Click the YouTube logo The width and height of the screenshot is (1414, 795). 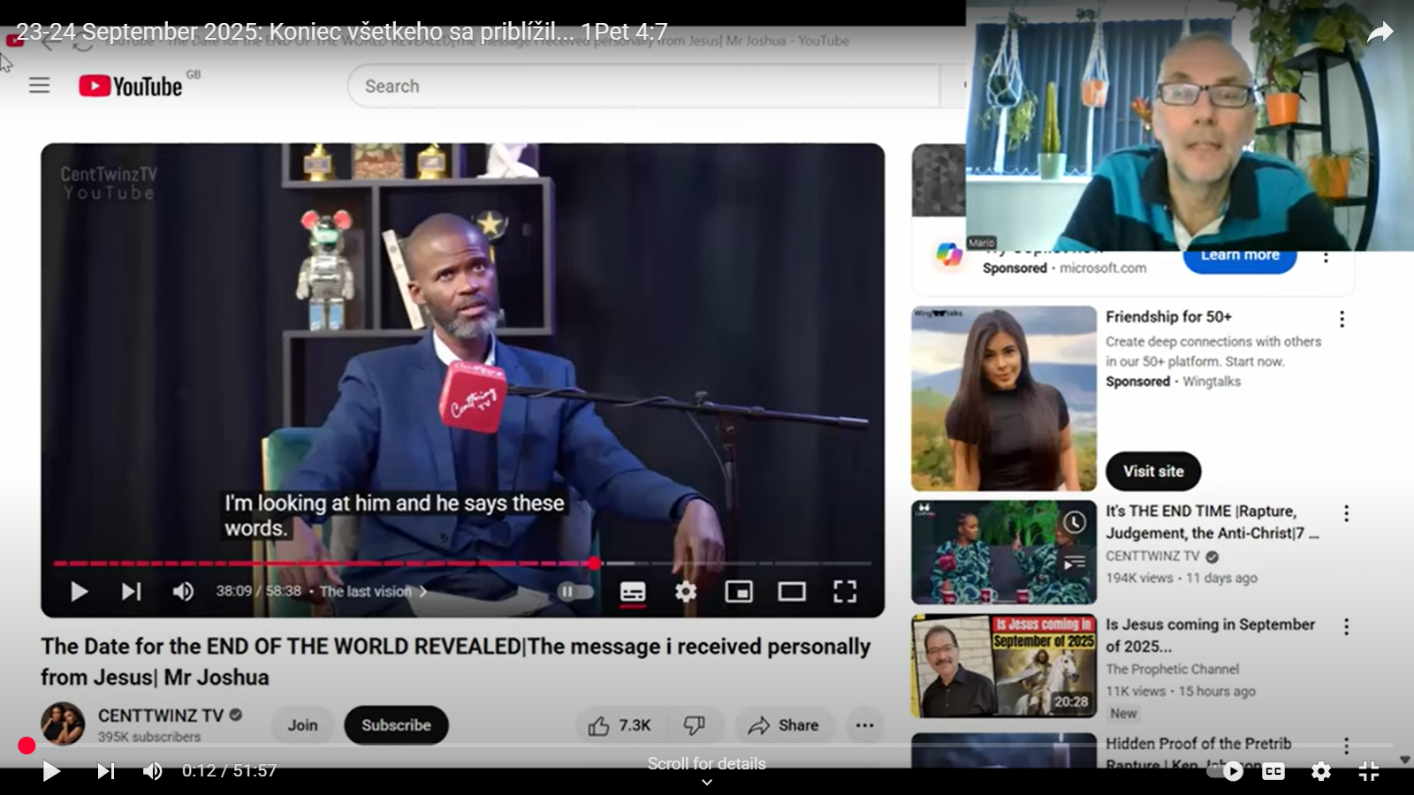pyautogui.click(x=131, y=86)
